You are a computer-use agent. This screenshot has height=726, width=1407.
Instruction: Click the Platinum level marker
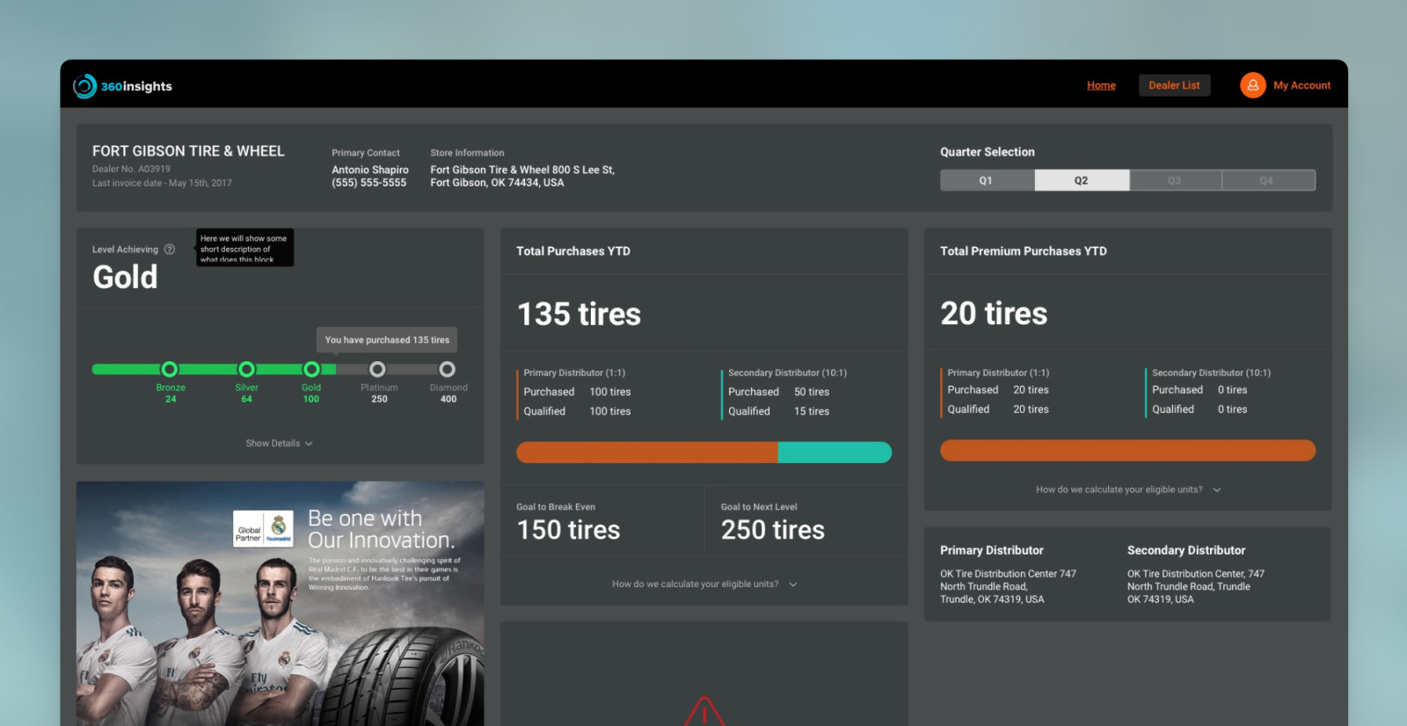pyautogui.click(x=377, y=369)
